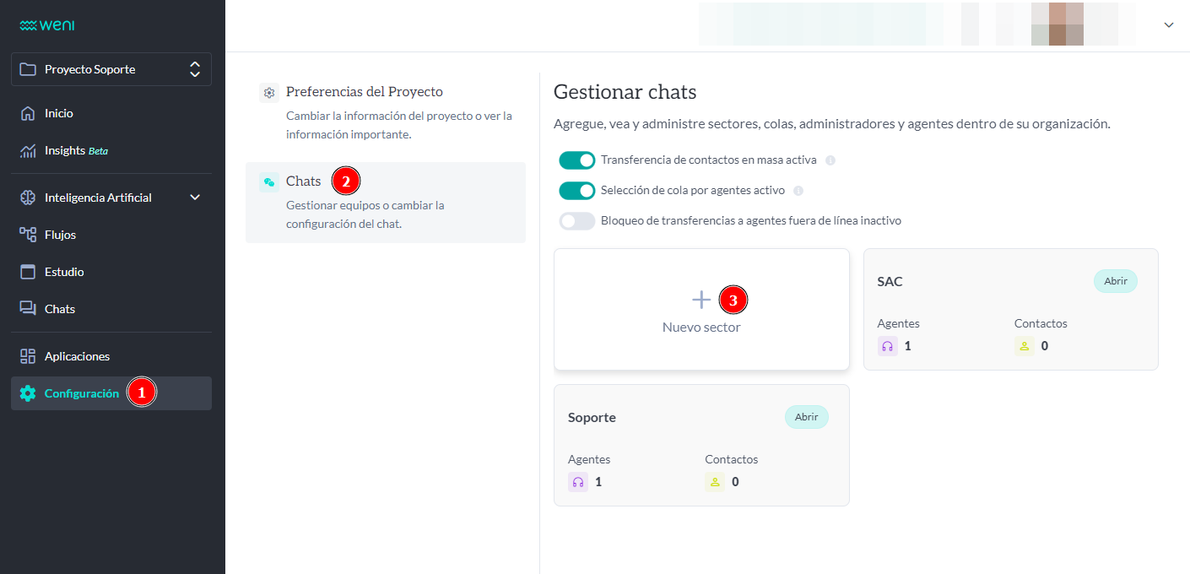Image resolution: width=1190 pixels, height=574 pixels.
Task: Open the user account dropdown arrow
Action: click(1169, 25)
